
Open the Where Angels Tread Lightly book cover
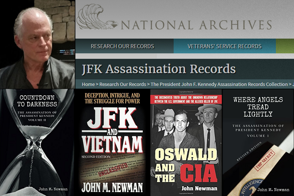tap(258, 142)
